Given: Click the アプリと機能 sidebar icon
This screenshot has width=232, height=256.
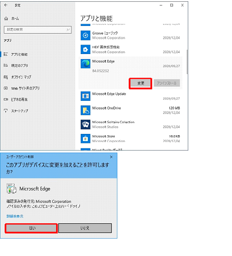Looking at the screenshot, I should click(6, 54).
